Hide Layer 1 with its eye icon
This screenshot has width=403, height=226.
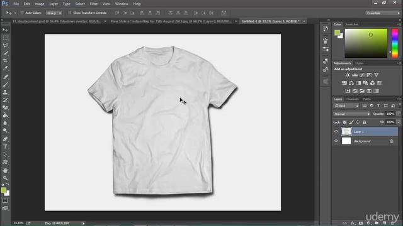(x=336, y=131)
